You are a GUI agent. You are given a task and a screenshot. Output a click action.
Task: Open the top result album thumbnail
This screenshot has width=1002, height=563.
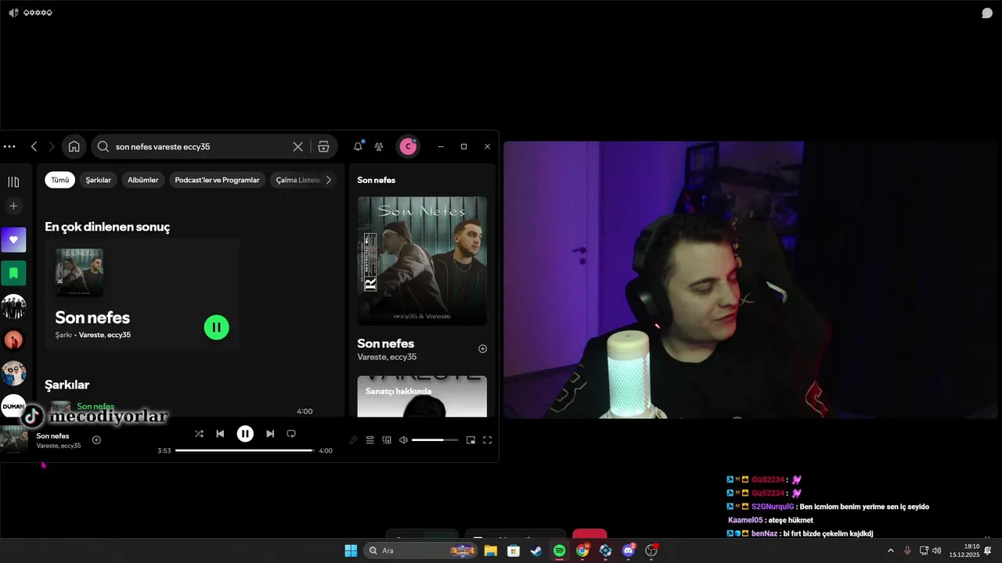point(79,272)
